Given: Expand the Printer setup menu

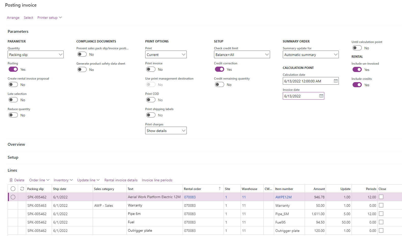Looking at the screenshot, I should [x=50, y=18].
